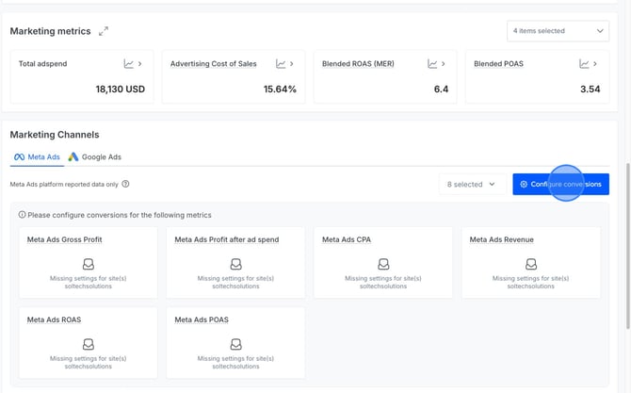Click the Meta Ads Profit after ad spend title
The height and width of the screenshot is (393, 631).
226,239
